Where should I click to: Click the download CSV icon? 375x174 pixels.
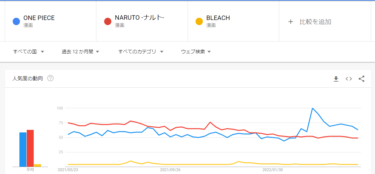(336, 79)
